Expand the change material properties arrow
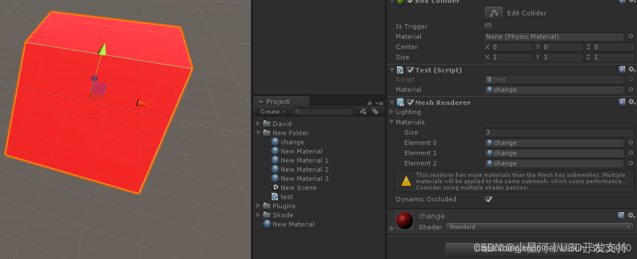The image size is (637, 259). pyautogui.click(x=392, y=228)
